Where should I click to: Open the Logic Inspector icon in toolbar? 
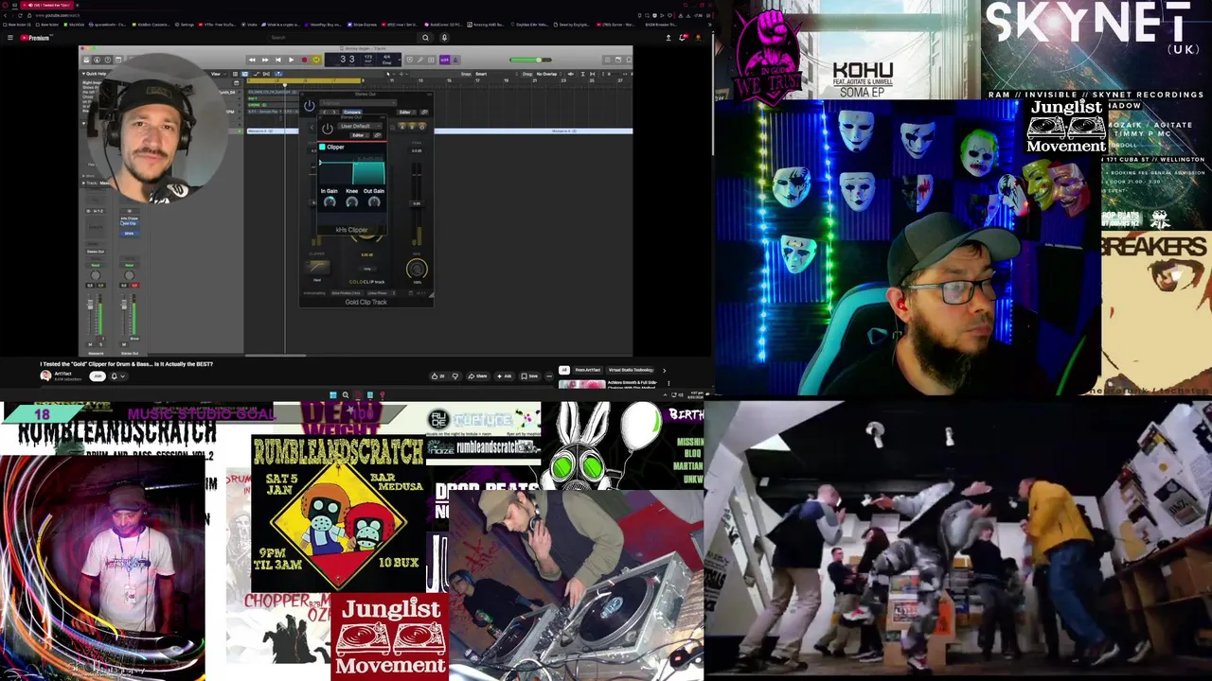click(97, 60)
